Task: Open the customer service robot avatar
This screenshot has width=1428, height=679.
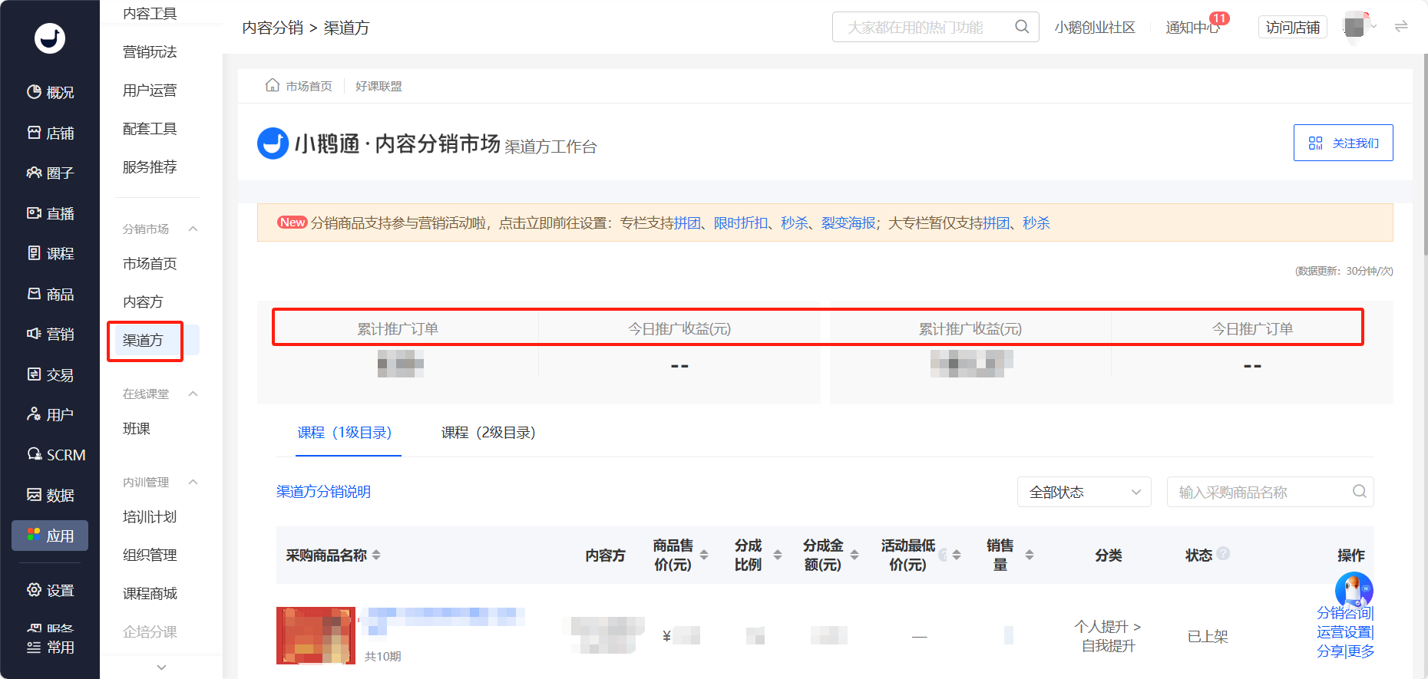Action: click(1354, 589)
